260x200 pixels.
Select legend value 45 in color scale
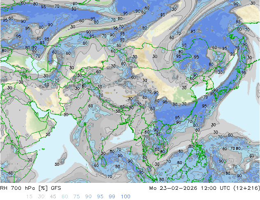53,197
